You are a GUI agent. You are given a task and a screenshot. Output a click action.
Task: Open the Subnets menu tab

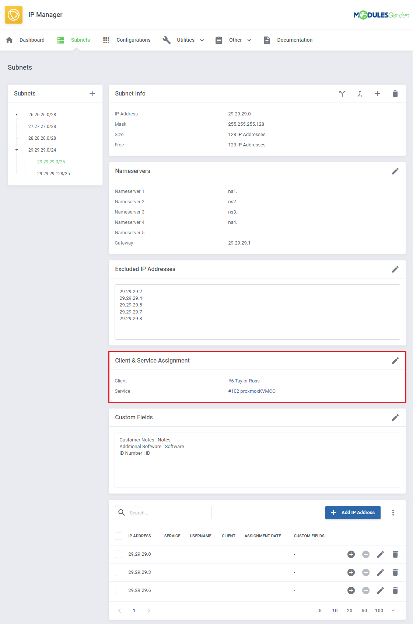(80, 40)
